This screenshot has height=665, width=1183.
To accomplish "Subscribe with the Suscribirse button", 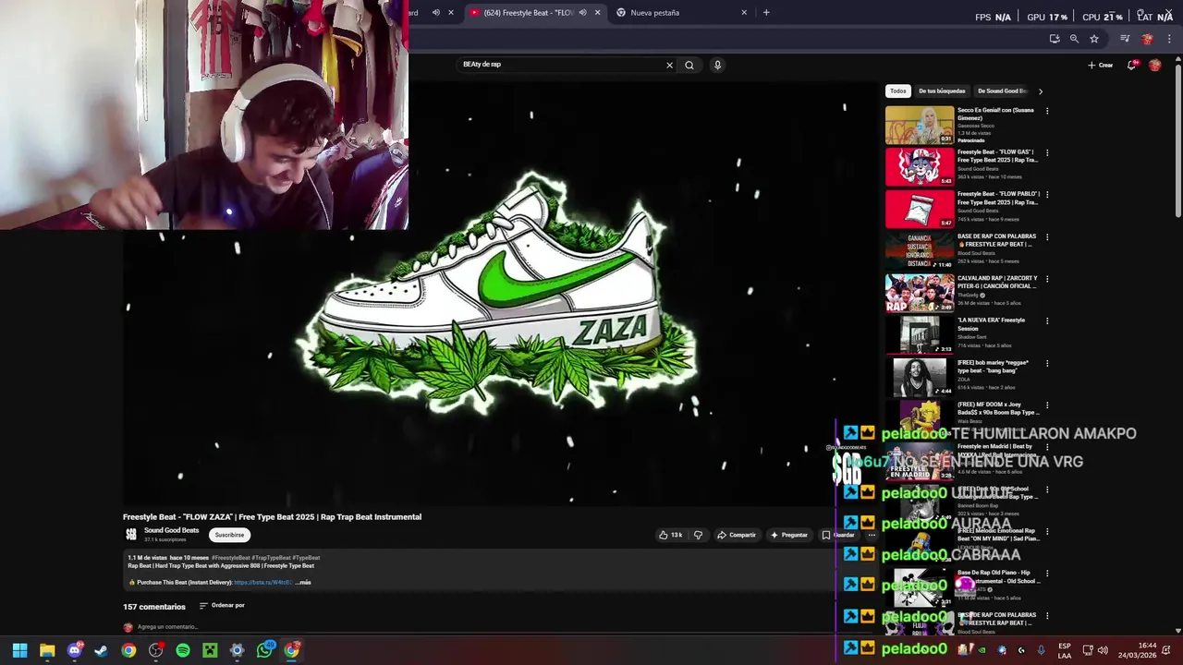I will [229, 535].
